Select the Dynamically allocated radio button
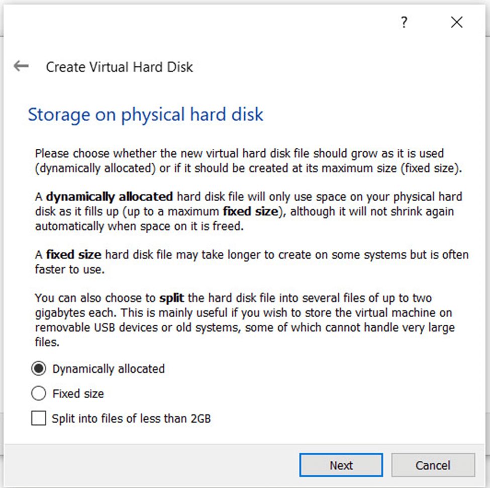 pyautogui.click(x=39, y=369)
